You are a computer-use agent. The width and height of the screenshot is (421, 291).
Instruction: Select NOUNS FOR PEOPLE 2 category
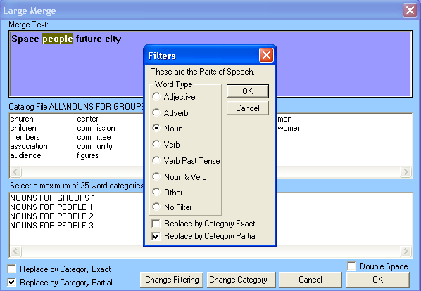pos(51,216)
